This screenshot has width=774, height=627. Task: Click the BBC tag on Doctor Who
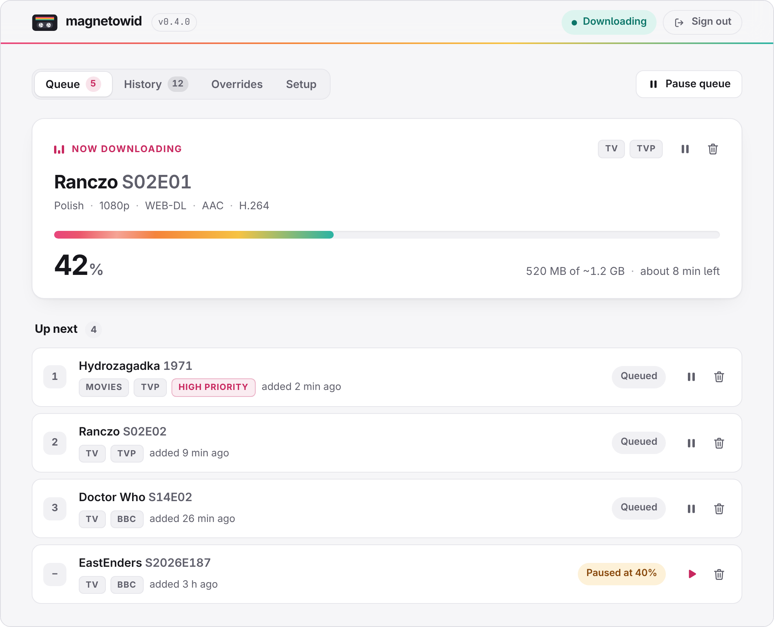(127, 519)
